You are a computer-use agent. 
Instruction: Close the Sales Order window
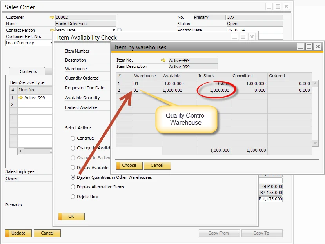point(286,7)
